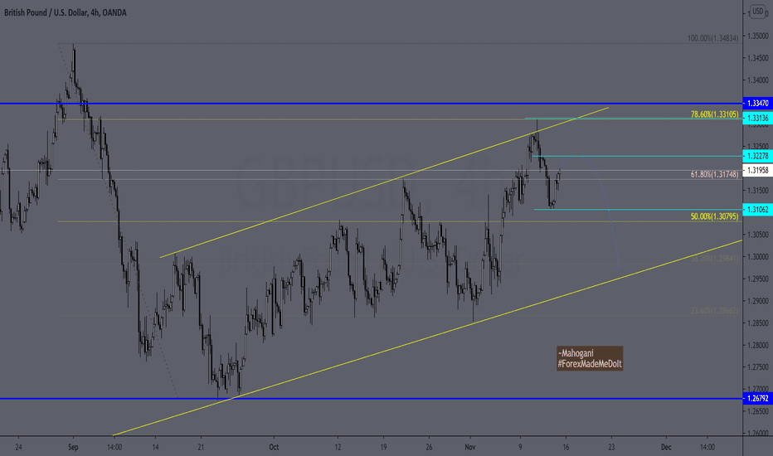The height and width of the screenshot is (456, 773).
Task: Click the British Pound / U.S. Dollar chart title
Action: (x=65, y=12)
